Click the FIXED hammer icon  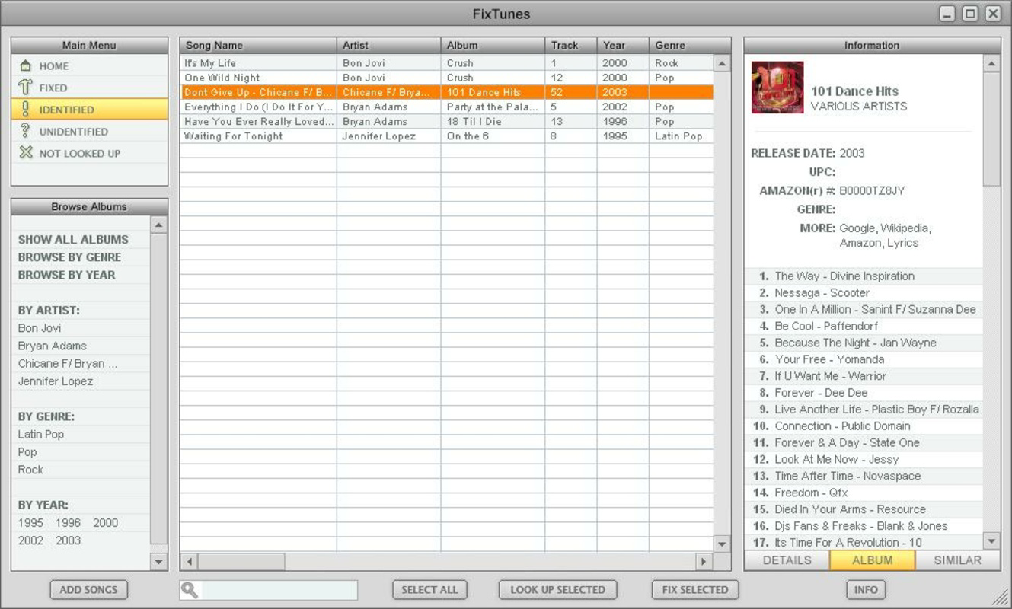[x=26, y=88]
